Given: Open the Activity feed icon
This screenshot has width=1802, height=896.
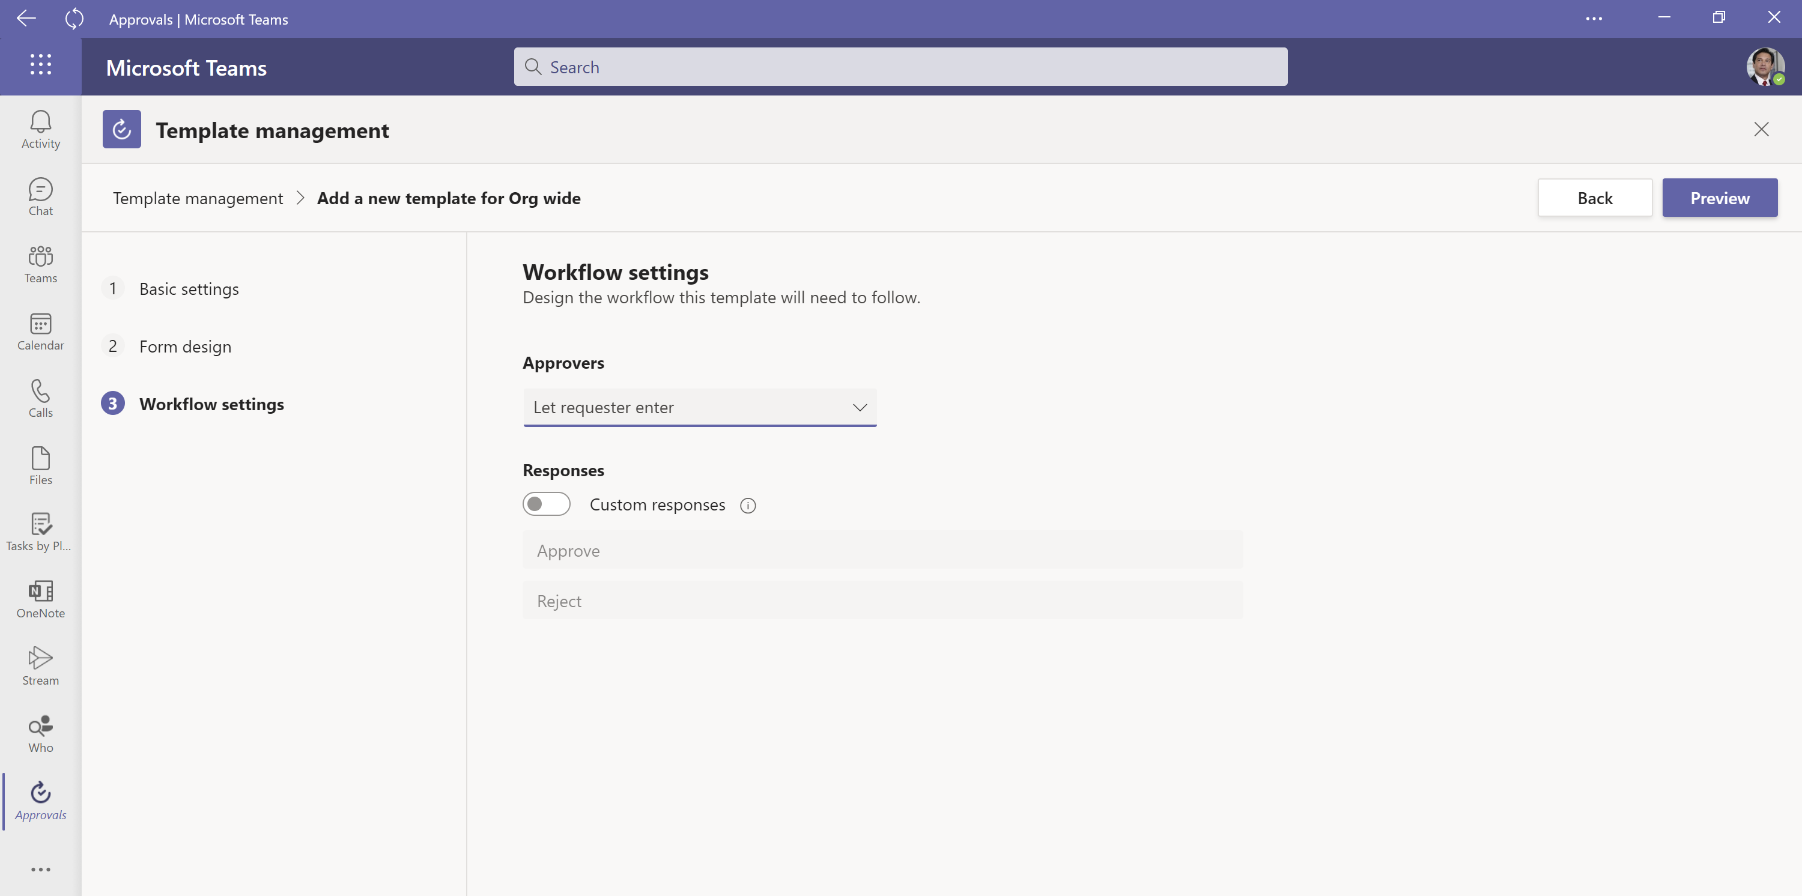Looking at the screenshot, I should 40,128.
